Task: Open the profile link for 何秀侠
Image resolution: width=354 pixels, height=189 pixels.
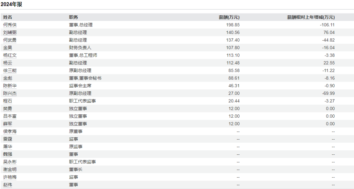Action: [x=10, y=25]
